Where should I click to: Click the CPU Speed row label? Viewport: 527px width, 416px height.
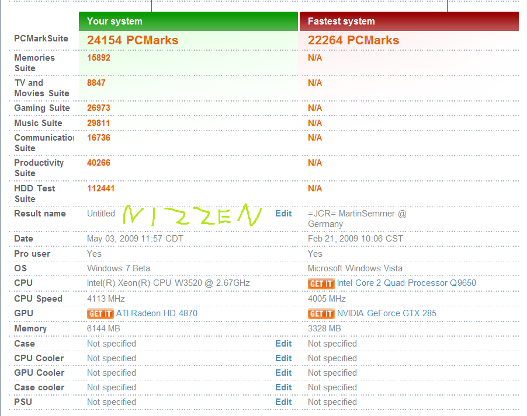click(38, 299)
